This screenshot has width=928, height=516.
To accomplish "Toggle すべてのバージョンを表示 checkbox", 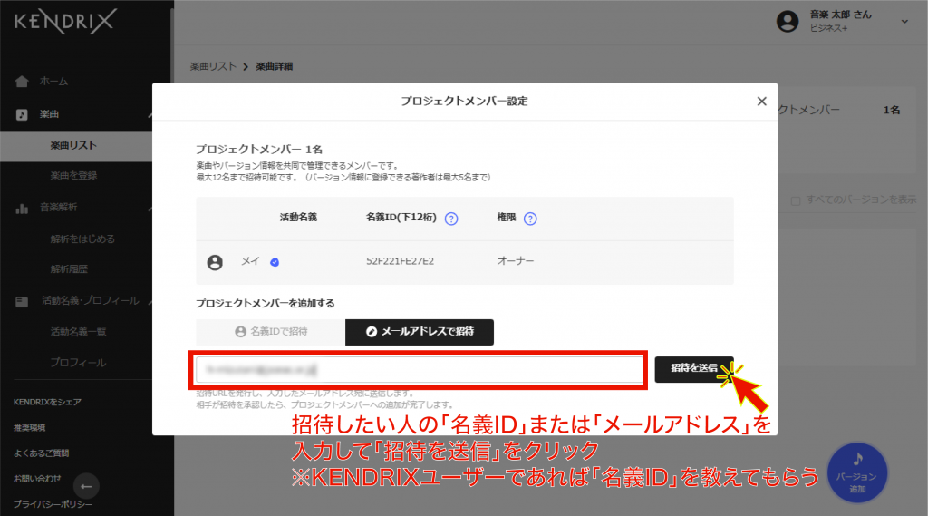I will pyautogui.click(x=795, y=200).
